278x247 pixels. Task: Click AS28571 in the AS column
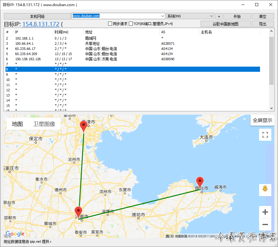(168, 43)
